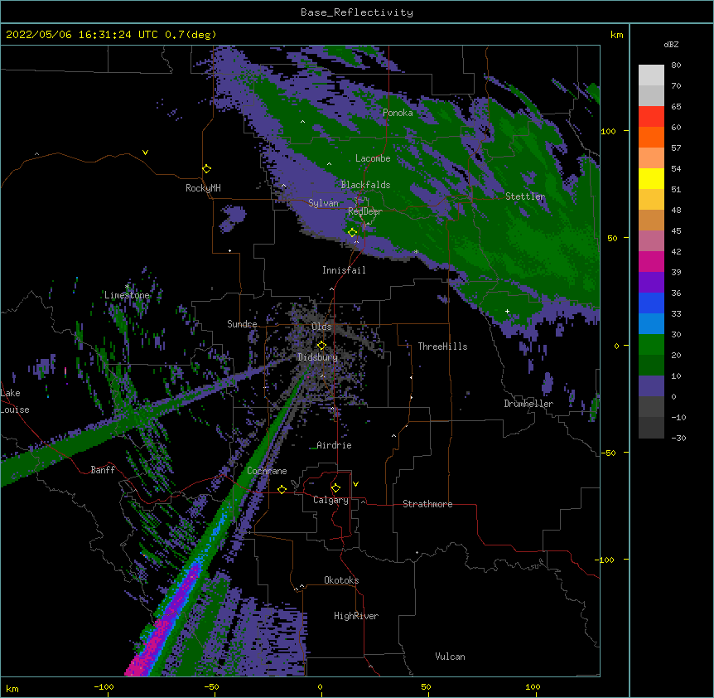Select the km unit label at top right
Image resolution: width=714 pixels, height=698 pixels.
(616, 35)
